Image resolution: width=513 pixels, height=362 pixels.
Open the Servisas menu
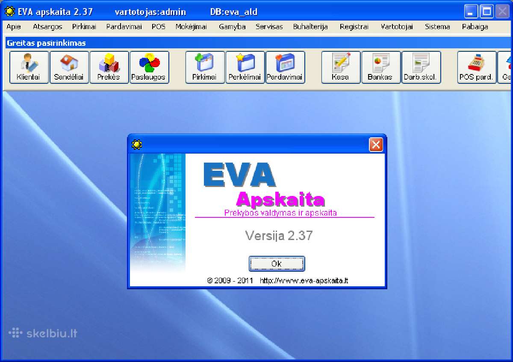coord(269,27)
